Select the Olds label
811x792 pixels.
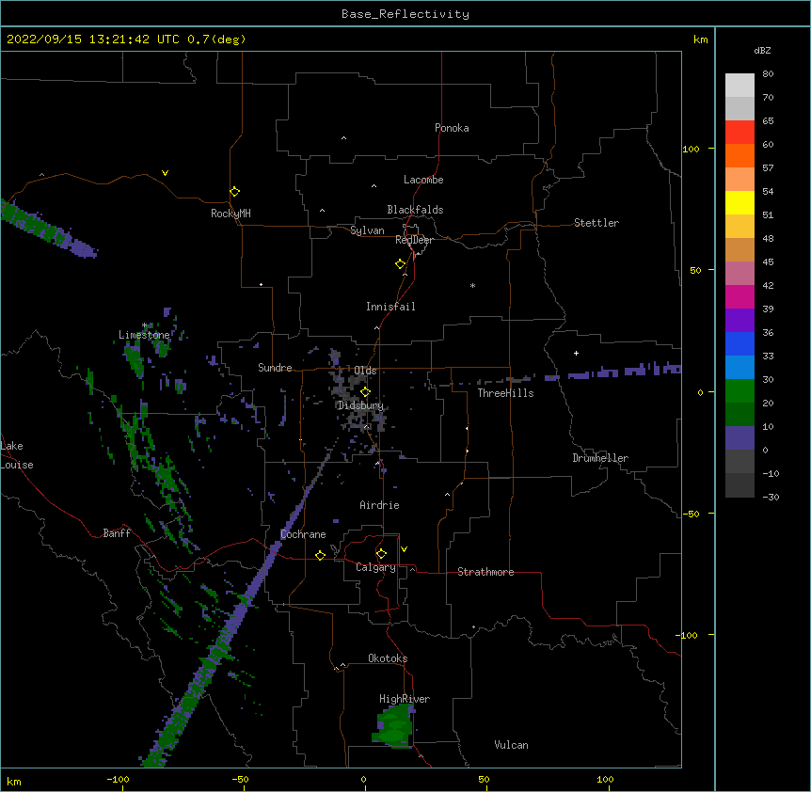coord(365,371)
